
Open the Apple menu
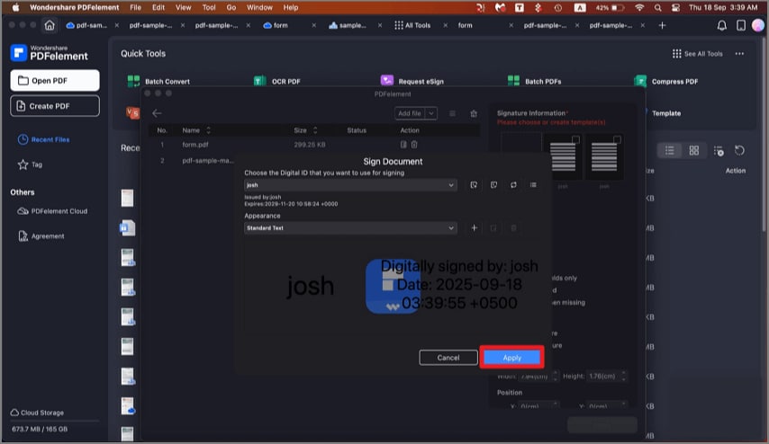tap(15, 7)
